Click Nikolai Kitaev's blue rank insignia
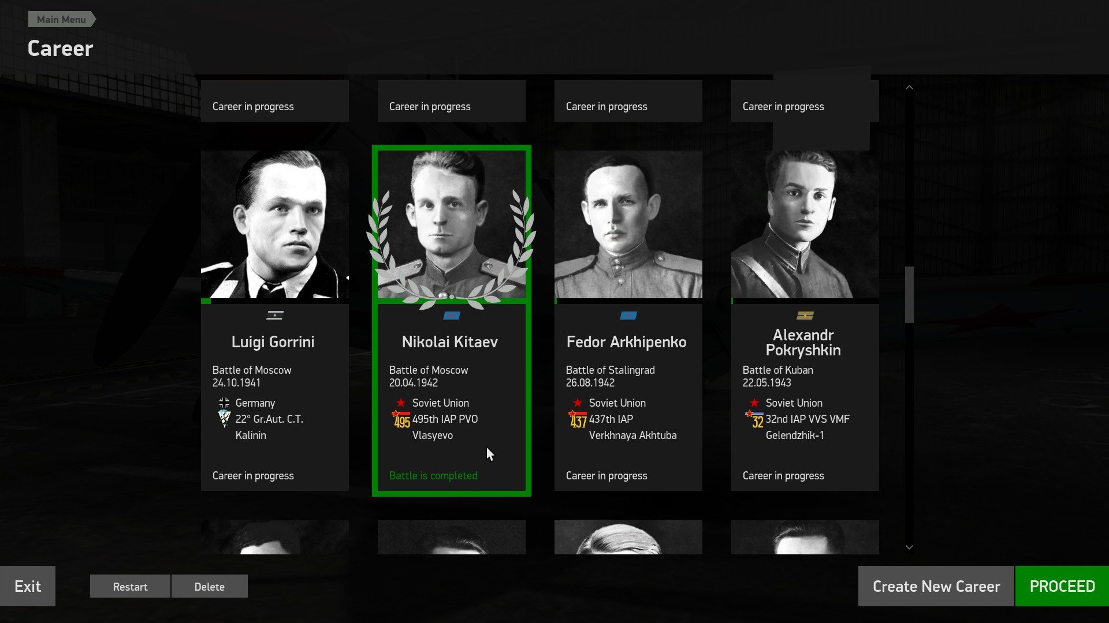This screenshot has width=1109, height=623. pyautogui.click(x=452, y=316)
